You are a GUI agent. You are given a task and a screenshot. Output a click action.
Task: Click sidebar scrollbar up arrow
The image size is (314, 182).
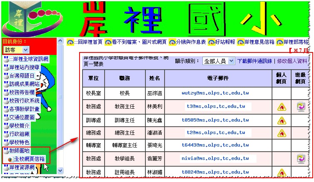pos(60,41)
